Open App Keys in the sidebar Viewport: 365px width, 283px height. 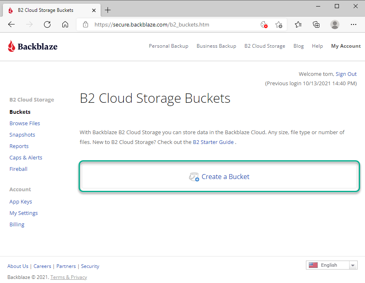[x=21, y=201]
